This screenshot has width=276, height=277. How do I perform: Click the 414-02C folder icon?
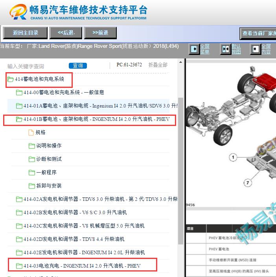(19, 226)
